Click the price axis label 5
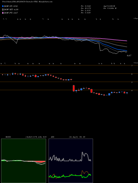 (x=132, y=82)
